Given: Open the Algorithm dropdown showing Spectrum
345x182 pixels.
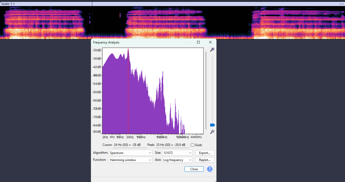Looking at the screenshot, I should [131, 153].
